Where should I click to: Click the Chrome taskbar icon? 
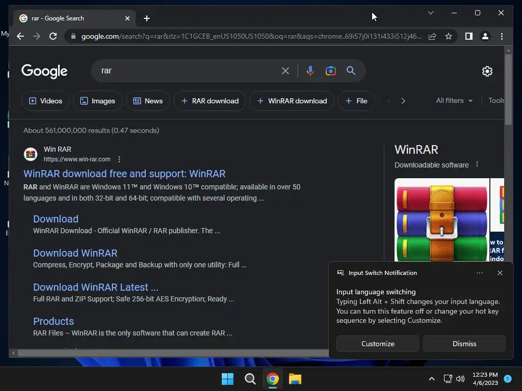(x=272, y=379)
